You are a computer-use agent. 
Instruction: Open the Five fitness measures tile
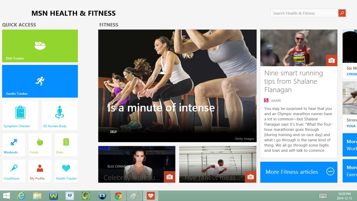(218, 164)
